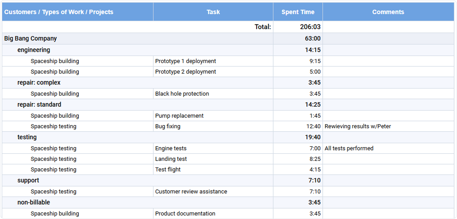Screen dimensions: 457x219
Task: Select the 'Product documentation' task
Action: pos(185,213)
